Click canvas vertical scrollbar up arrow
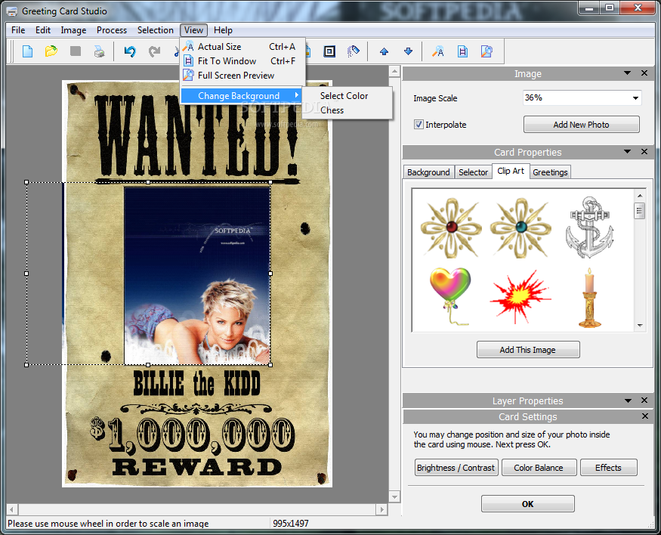661x535 pixels. tap(394, 71)
